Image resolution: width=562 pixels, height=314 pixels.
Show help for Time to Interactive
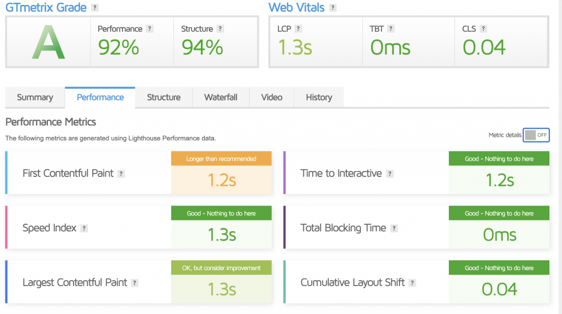(x=390, y=174)
